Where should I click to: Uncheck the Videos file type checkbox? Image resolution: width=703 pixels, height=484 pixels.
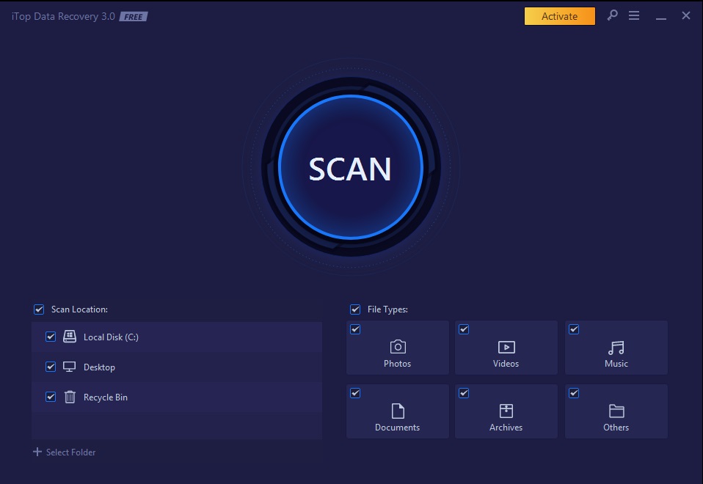(464, 329)
